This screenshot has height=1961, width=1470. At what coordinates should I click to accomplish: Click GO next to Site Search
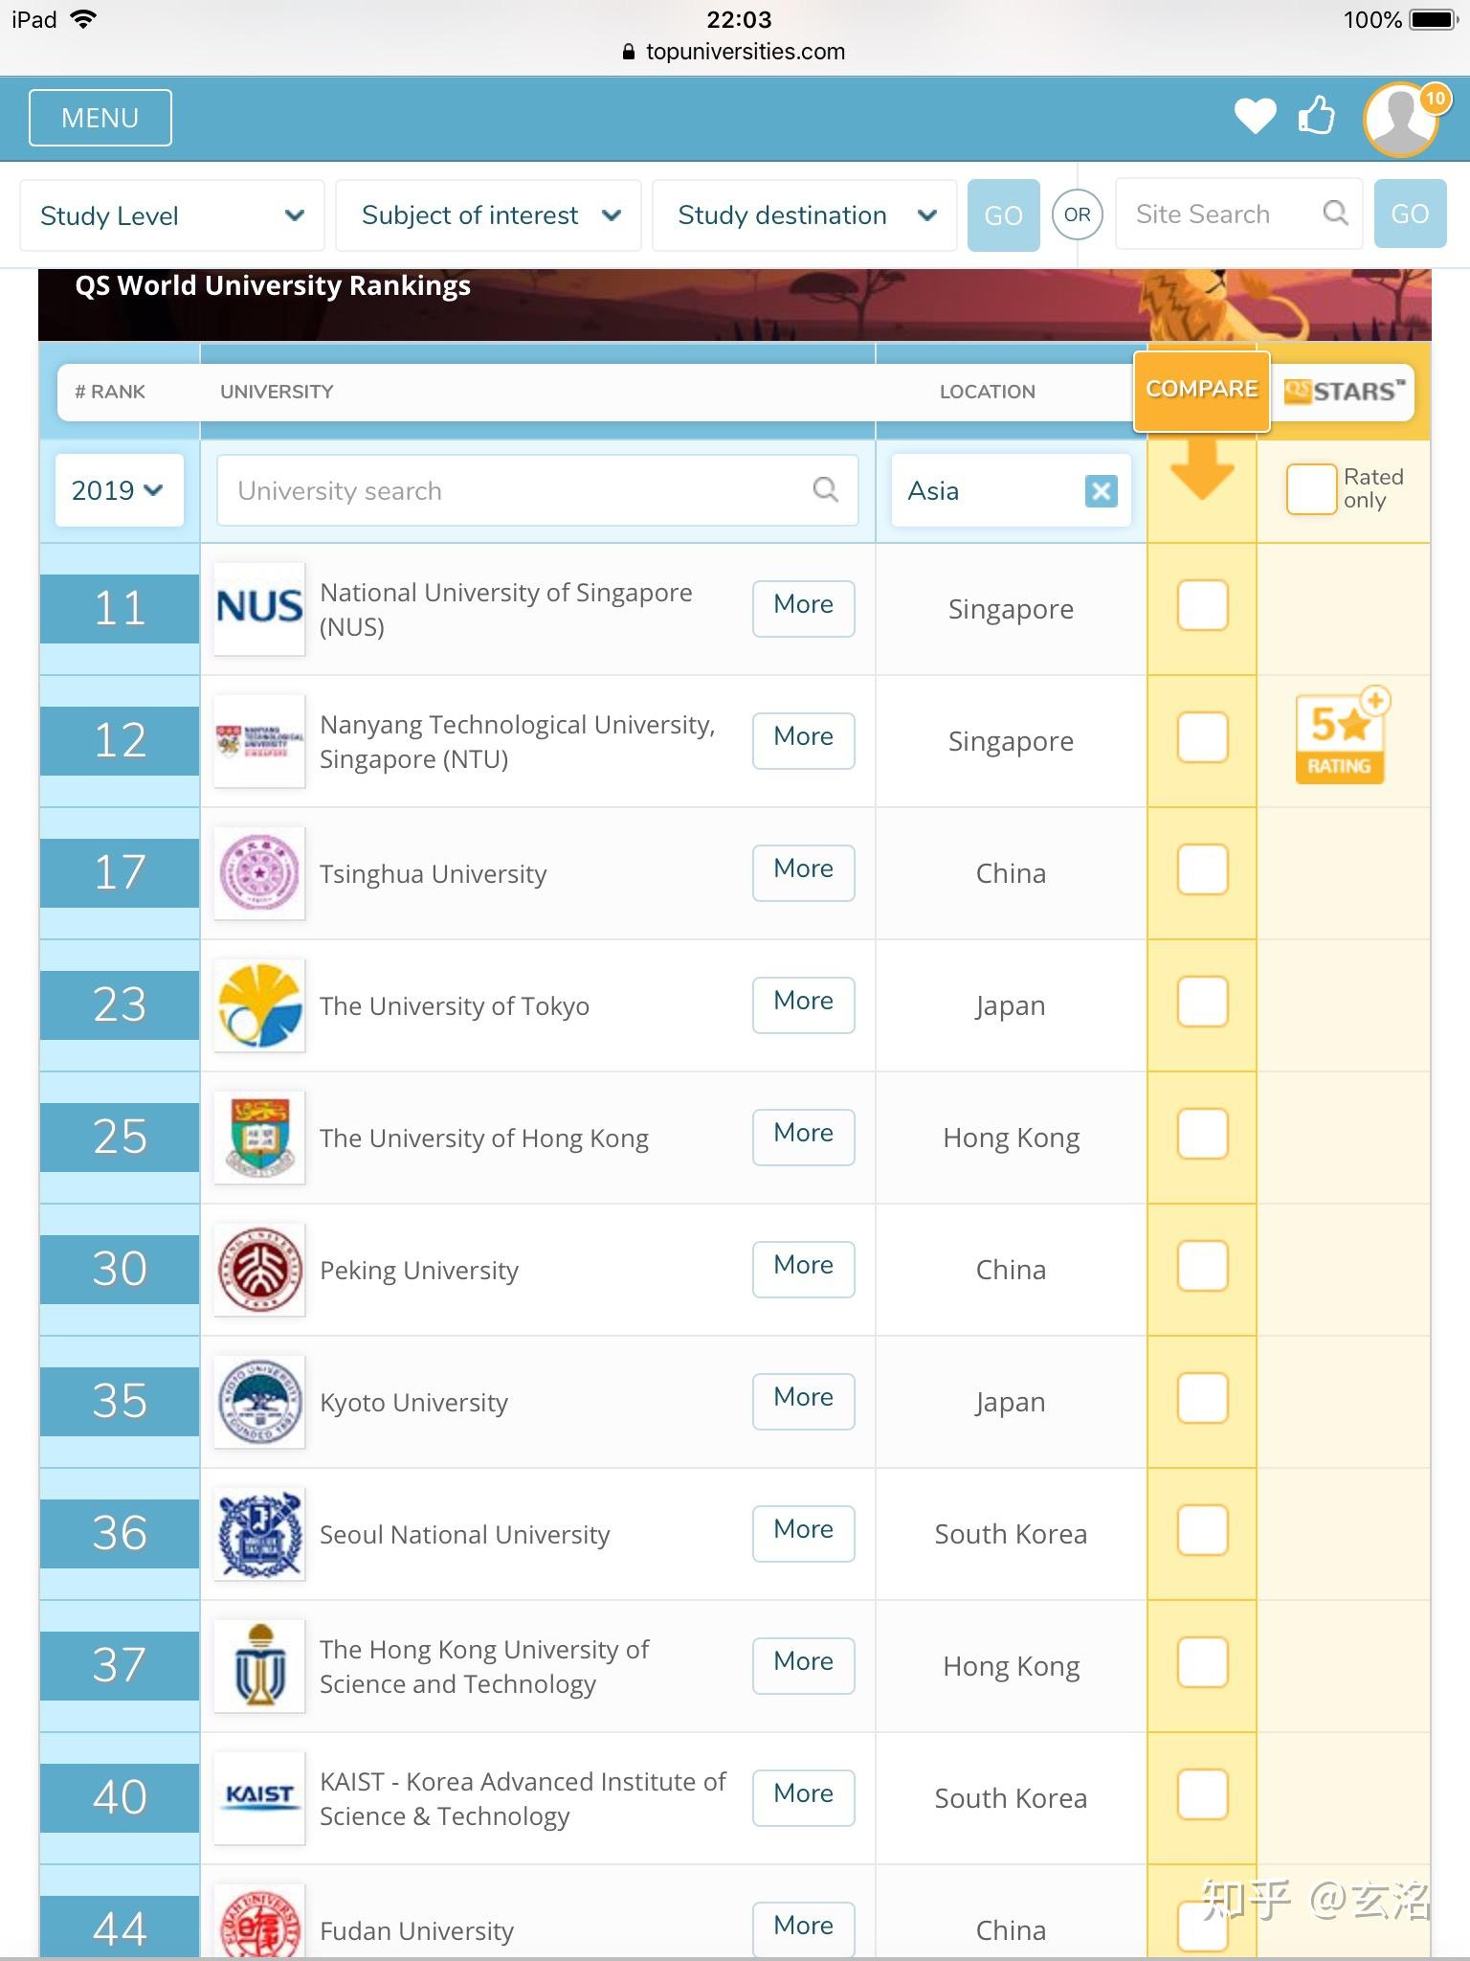coord(1410,214)
